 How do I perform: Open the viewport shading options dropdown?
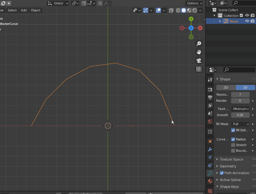[x=200, y=11]
